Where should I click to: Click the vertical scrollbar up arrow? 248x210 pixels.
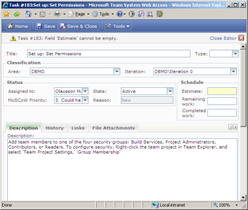click(243, 46)
